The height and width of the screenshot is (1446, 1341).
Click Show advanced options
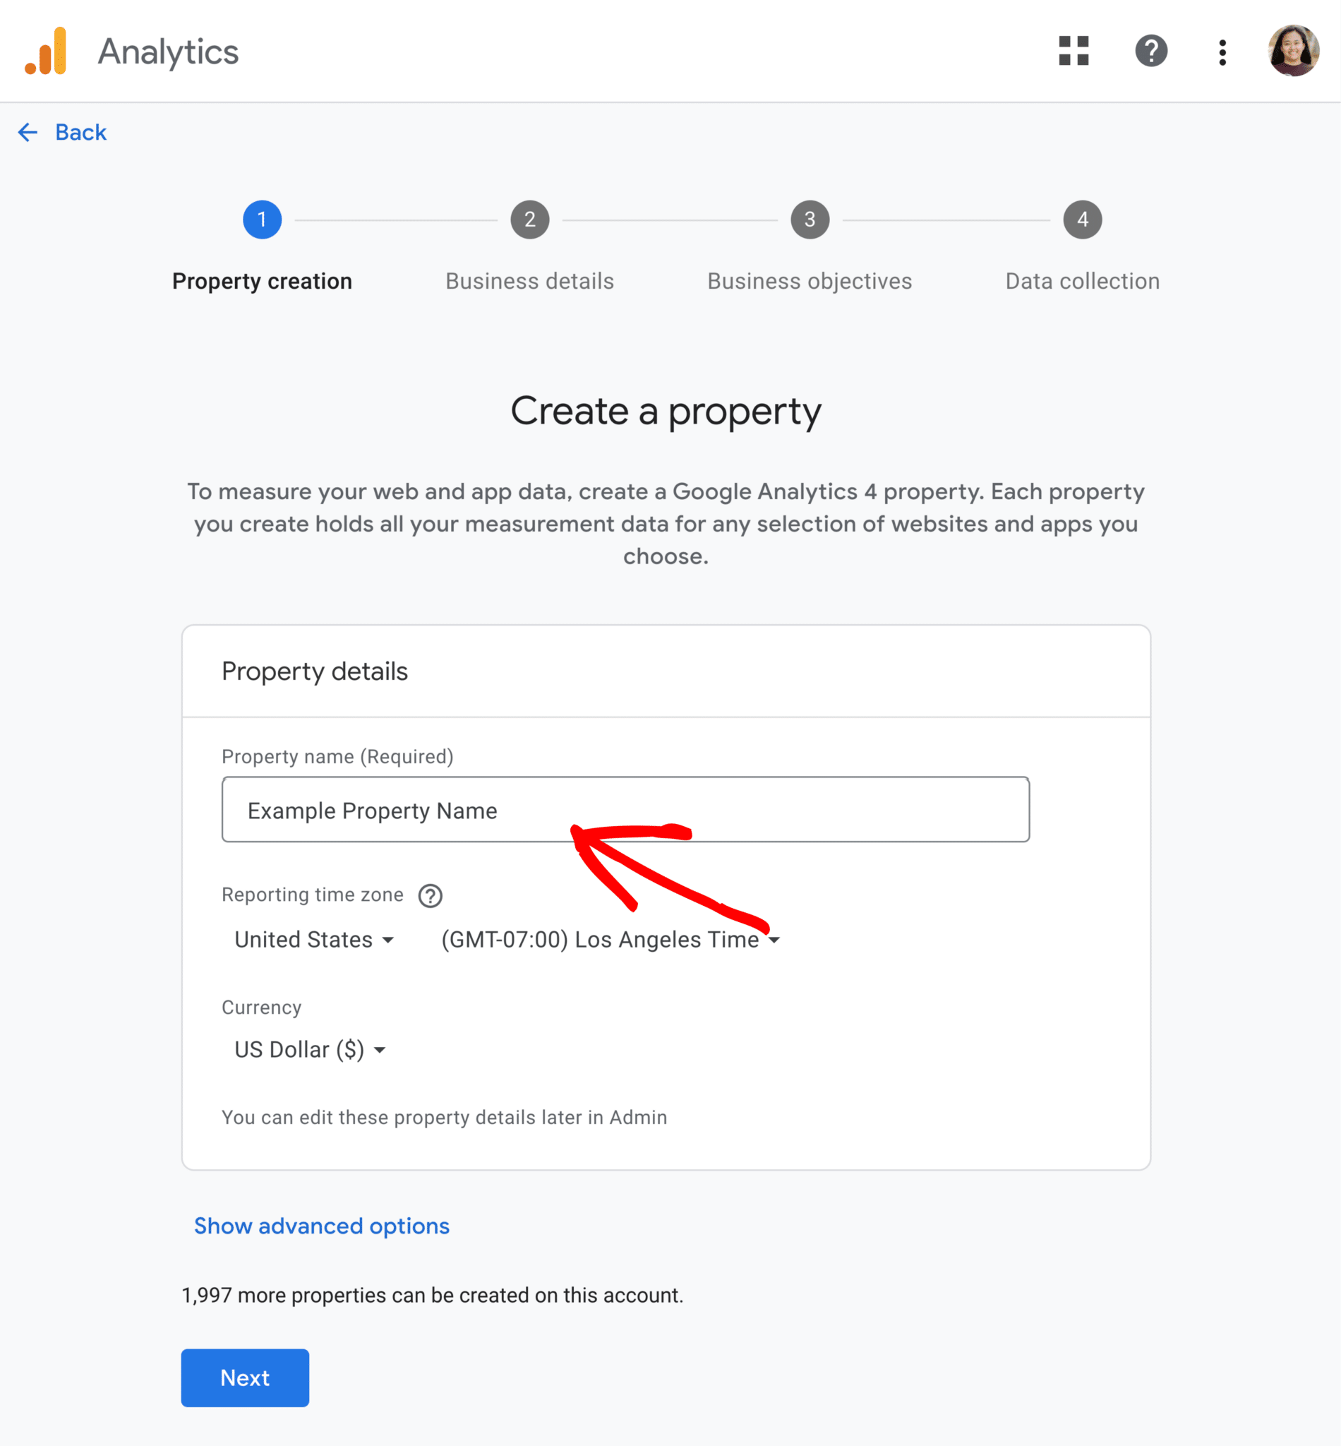(x=321, y=1227)
